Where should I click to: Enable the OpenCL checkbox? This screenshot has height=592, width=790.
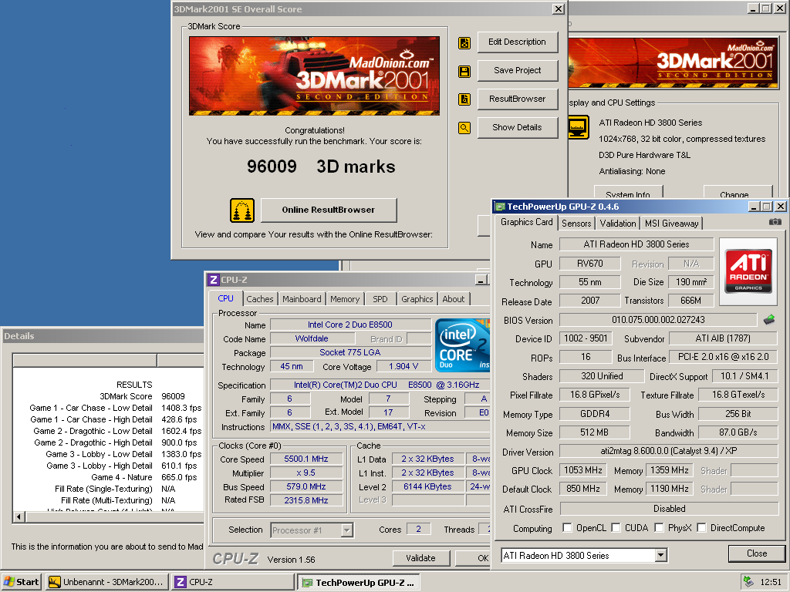pyautogui.click(x=567, y=527)
